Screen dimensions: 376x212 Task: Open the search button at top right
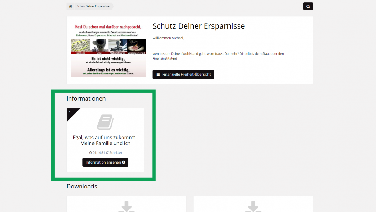click(308, 6)
